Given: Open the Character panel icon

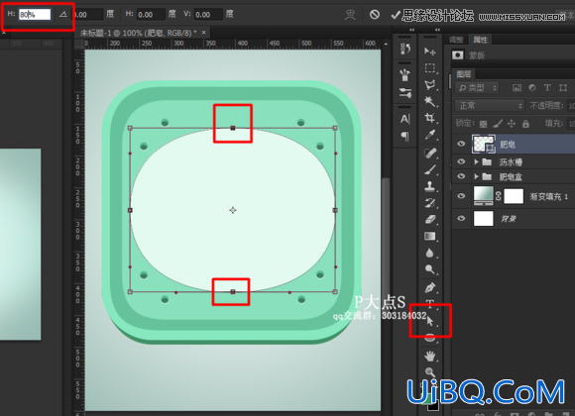Looking at the screenshot, I should [405, 119].
